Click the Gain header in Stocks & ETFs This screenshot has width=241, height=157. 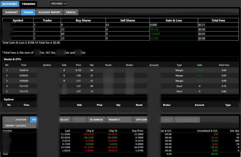click(x=199, y=65)
